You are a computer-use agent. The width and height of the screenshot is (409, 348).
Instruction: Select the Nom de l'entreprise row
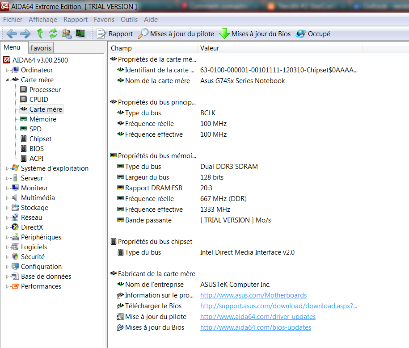194,285
